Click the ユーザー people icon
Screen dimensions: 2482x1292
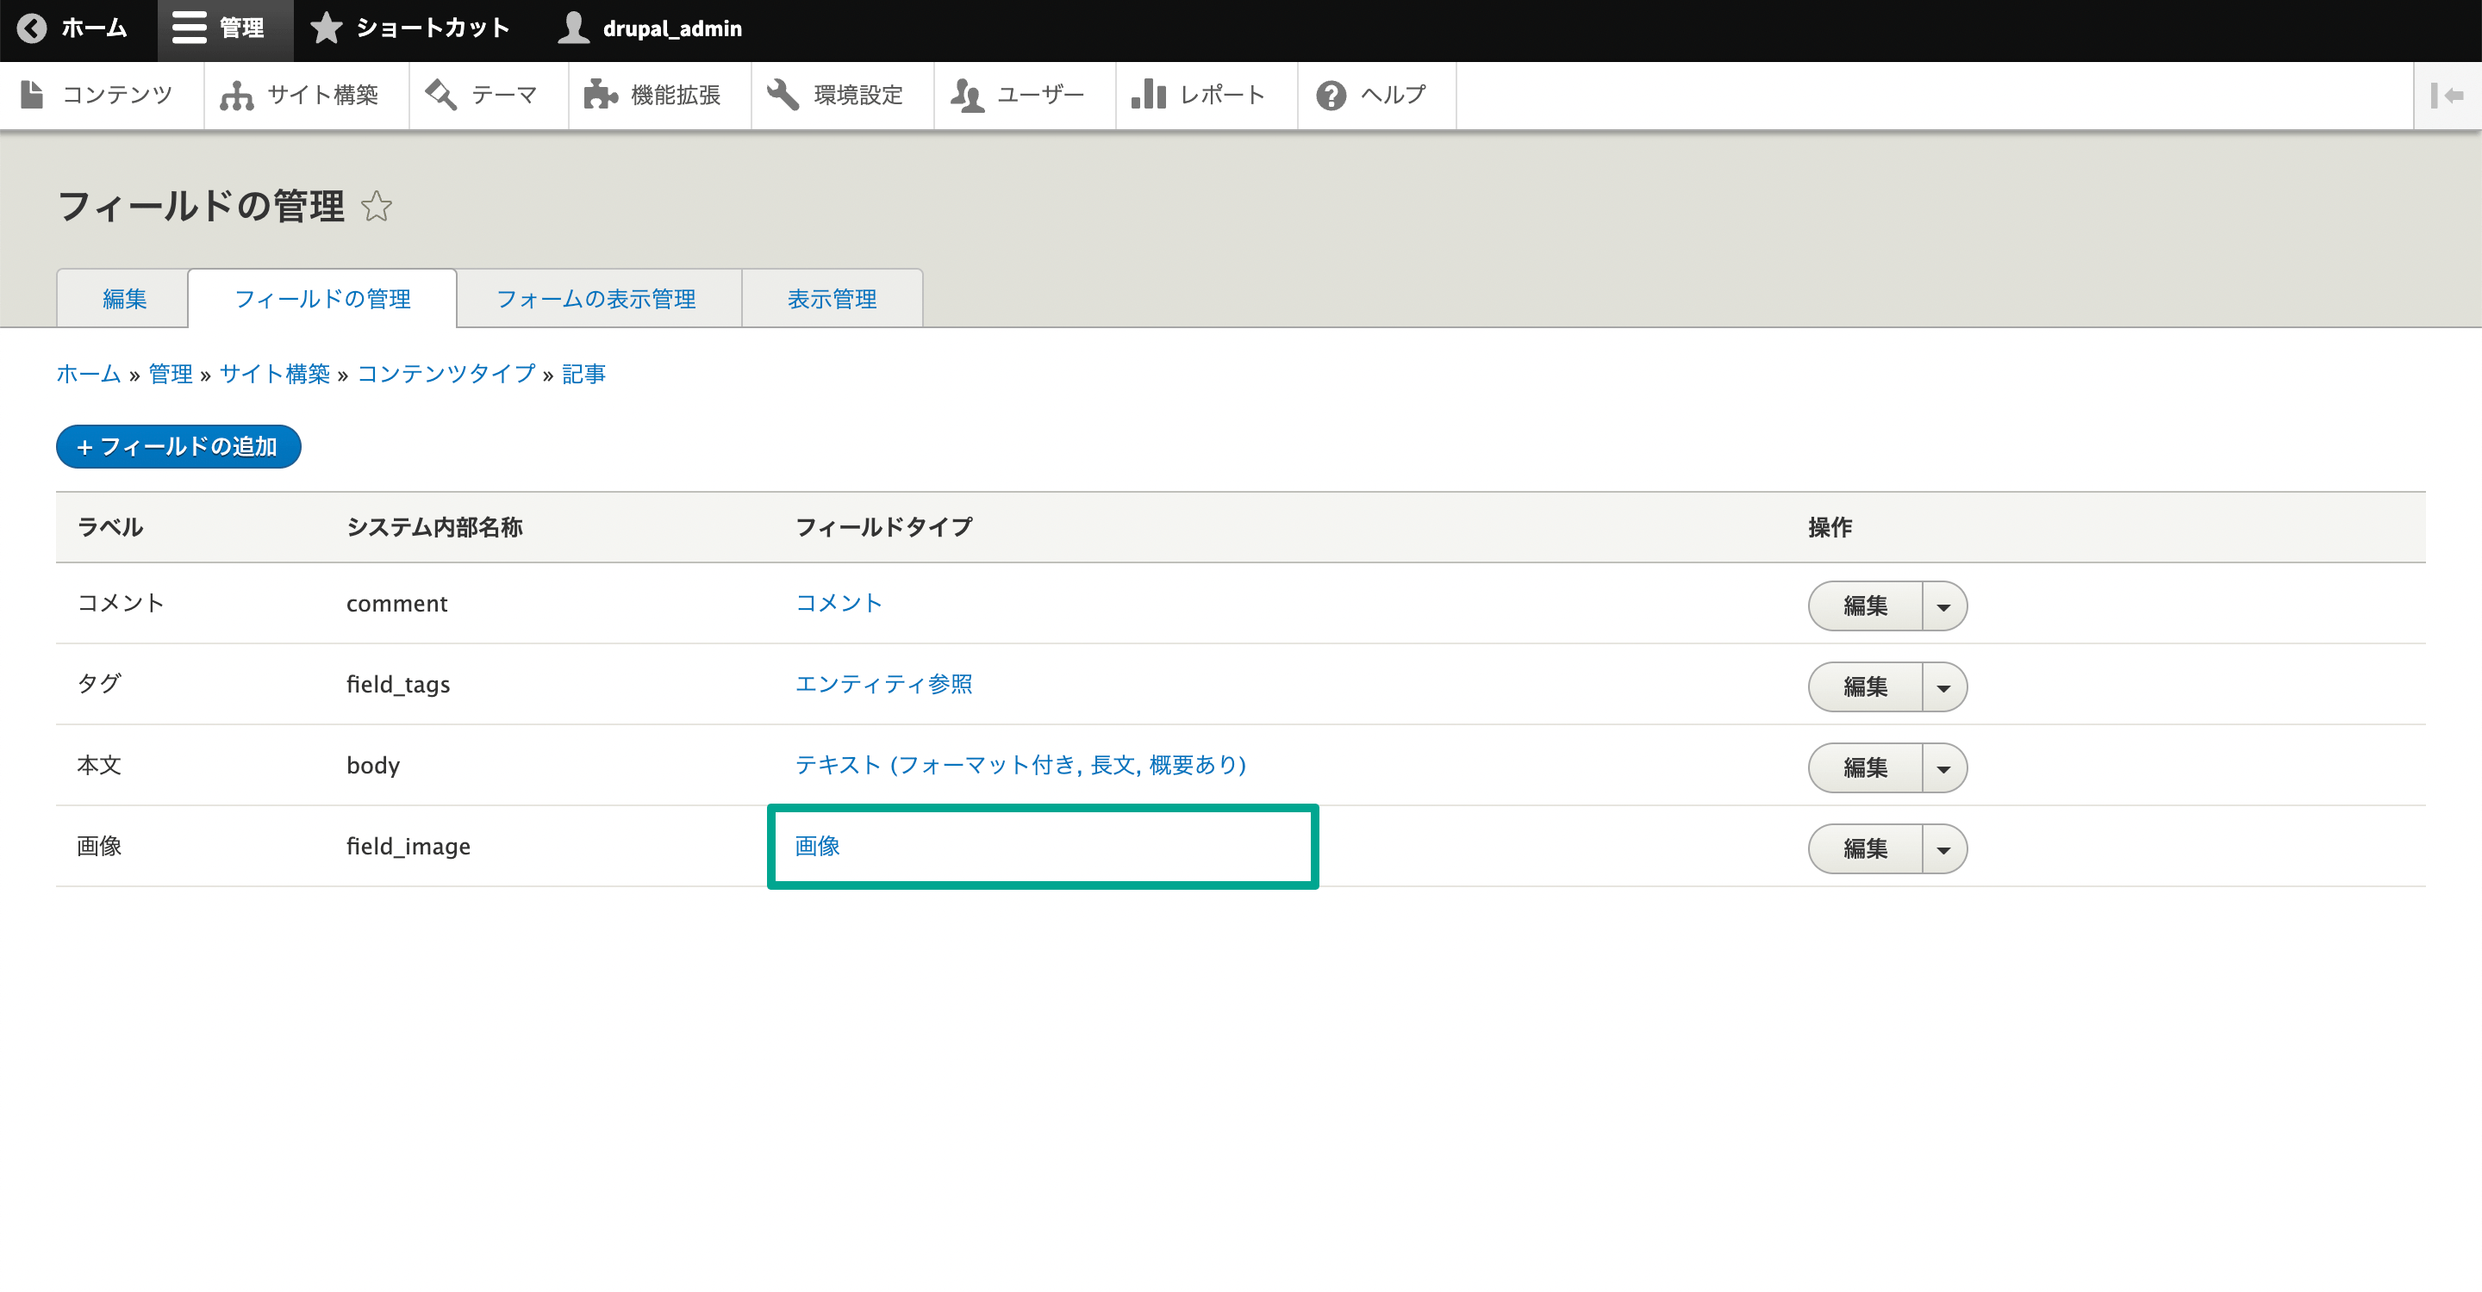point(966,96)
